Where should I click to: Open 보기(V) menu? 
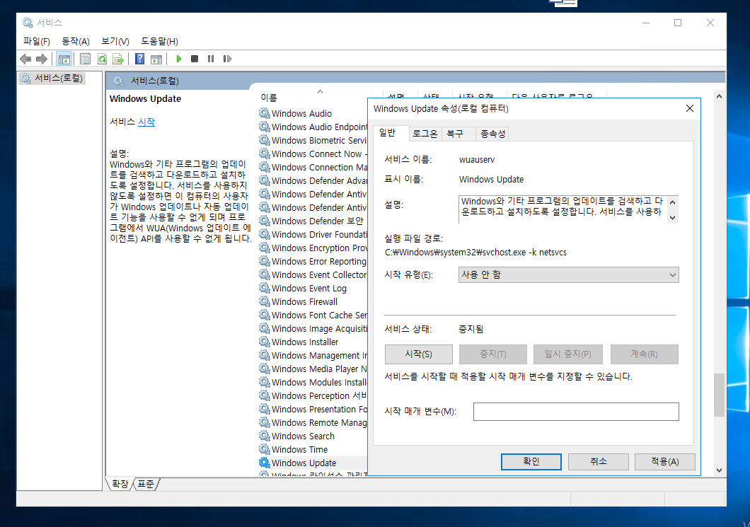(115, 42)
